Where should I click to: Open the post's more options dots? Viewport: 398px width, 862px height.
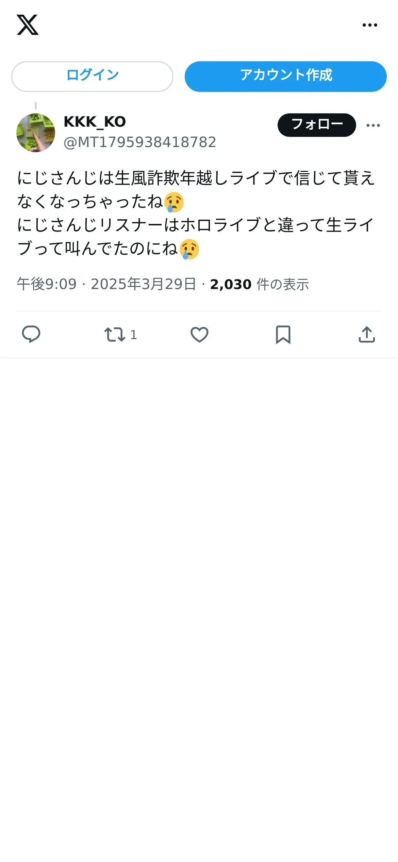coord(373,125)
